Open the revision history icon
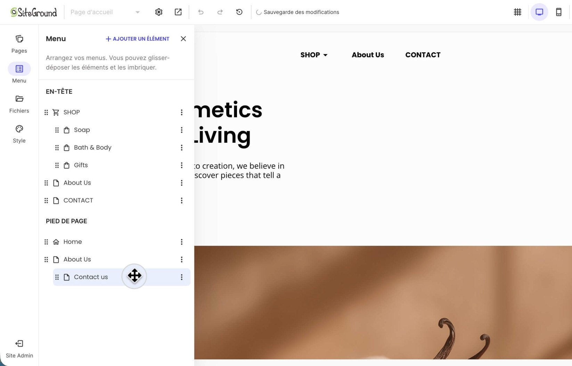572x366 pixels. click(x=239, y=12)
